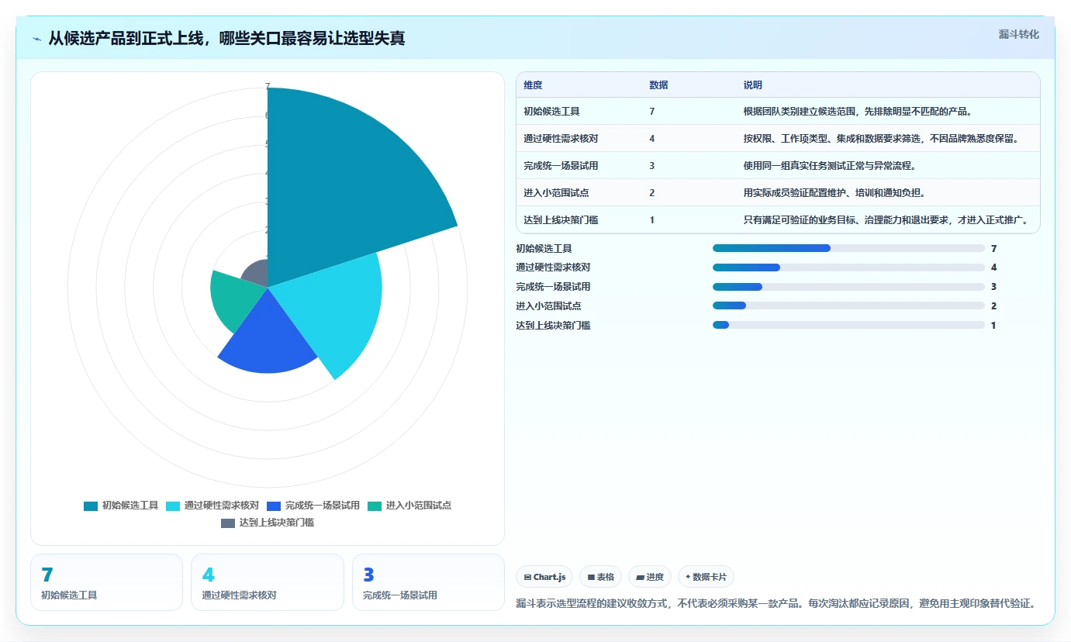Viewport: 1071px width, 642px height.
Task: Click the page title 从候选产品到正式上线
Action: point(226,39)
